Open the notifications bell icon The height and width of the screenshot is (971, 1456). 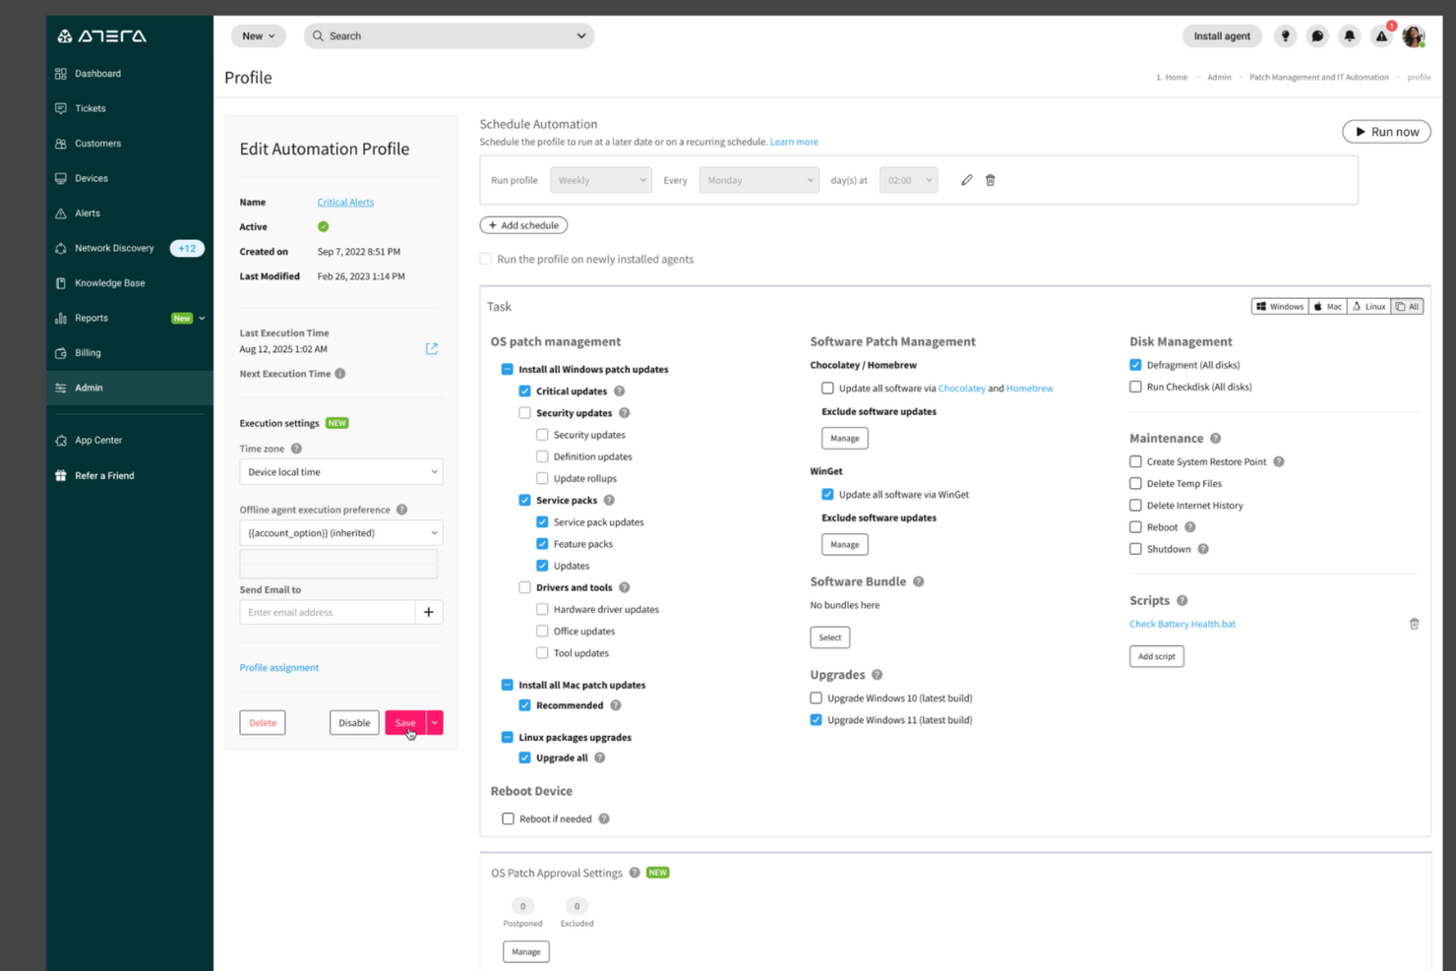click(1349, 36)
